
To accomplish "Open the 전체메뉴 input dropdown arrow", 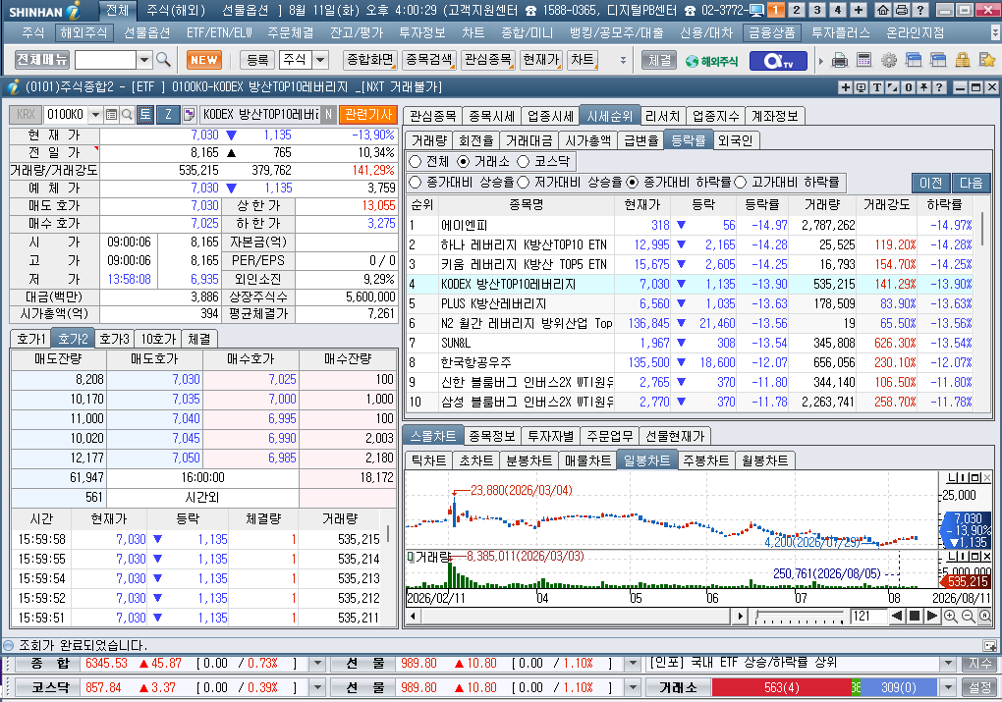I will [144, 60].
